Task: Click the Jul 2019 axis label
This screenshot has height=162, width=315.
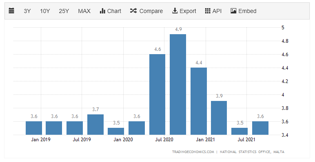Action: tap(82, 140)
